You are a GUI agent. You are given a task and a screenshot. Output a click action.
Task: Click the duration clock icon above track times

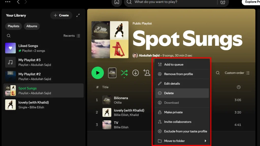pyautogui.click(x=239, y=87)
